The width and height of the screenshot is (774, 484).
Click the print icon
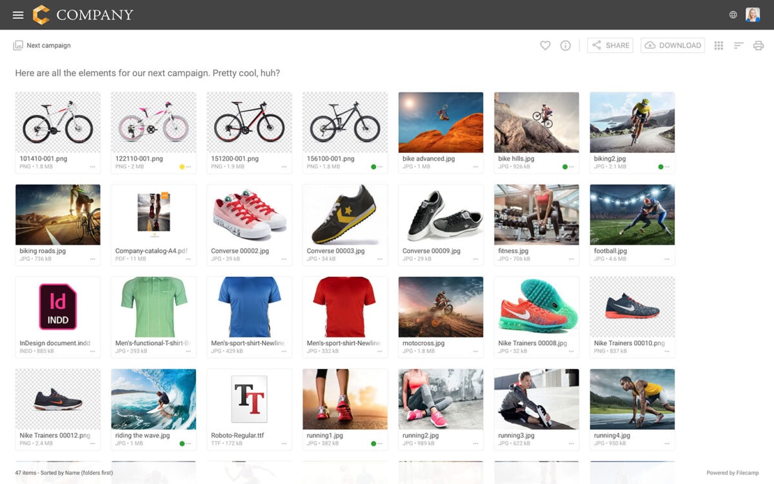point(759,45)
